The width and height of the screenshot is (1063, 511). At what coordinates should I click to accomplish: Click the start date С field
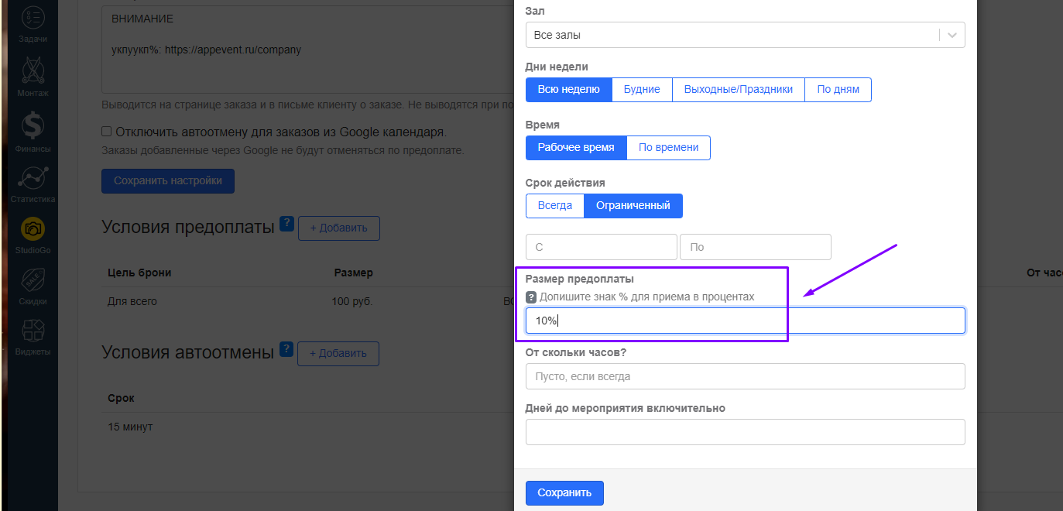[x=601, y=247]
